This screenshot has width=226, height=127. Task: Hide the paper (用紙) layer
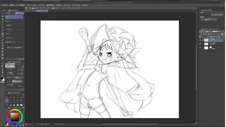[x=200, y=48]
